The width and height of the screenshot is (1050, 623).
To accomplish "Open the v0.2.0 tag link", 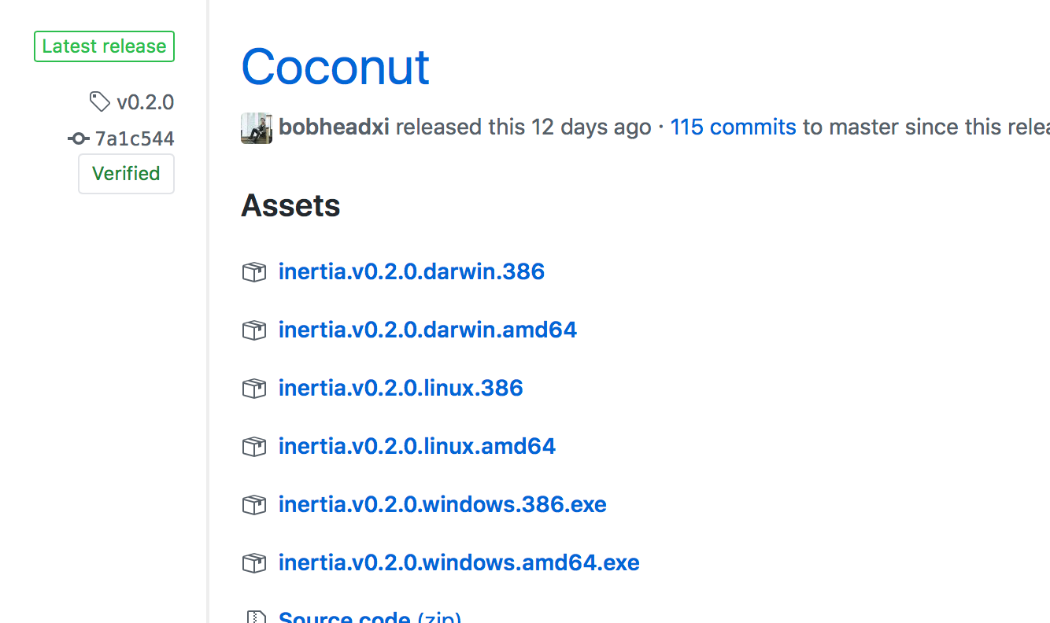I will click(145, 102).
